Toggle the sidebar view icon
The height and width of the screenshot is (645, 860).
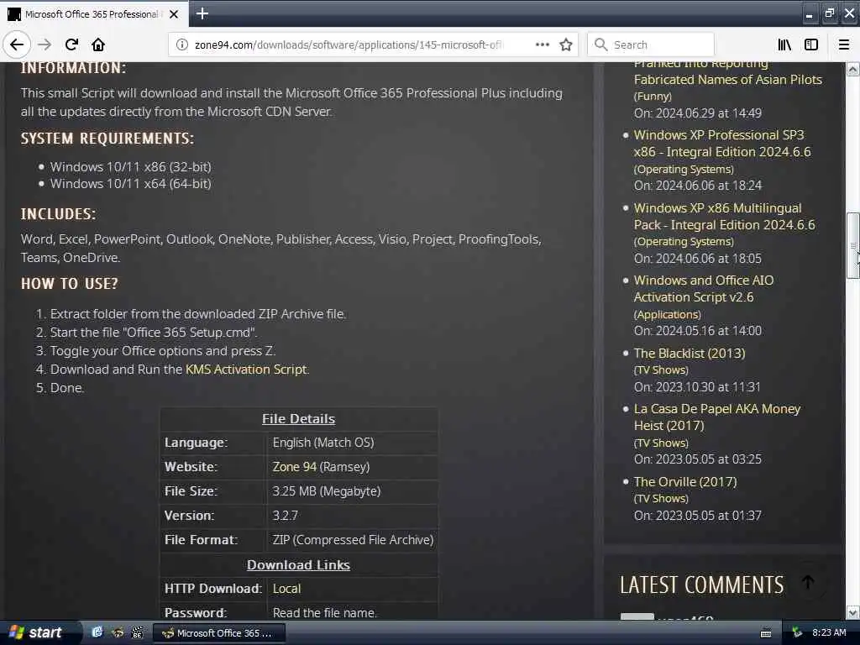(811, 45)
